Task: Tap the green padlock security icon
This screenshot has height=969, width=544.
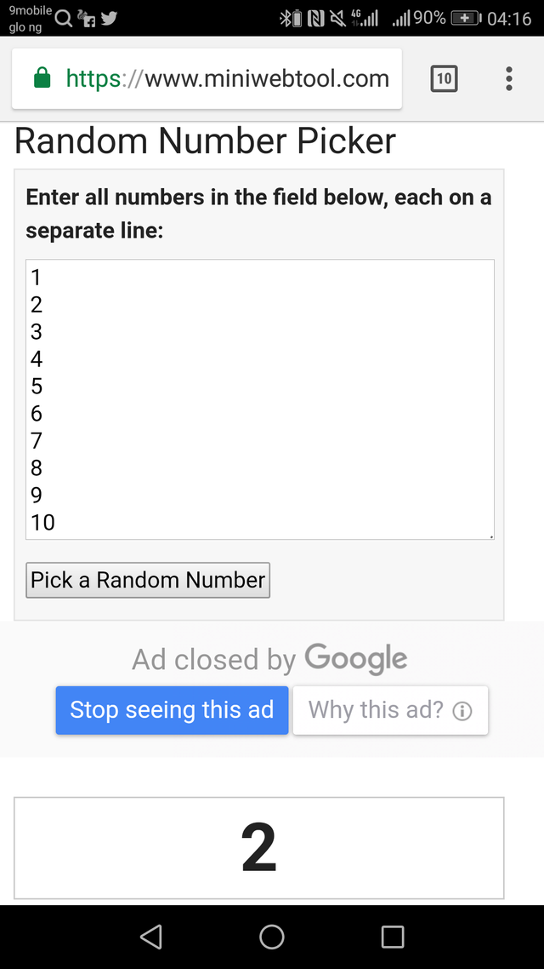Action: click(x=42, y=79)
